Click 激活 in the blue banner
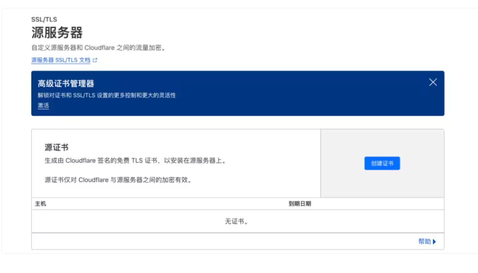The height and width of the screenshot is (273, 478). [43, 106]
